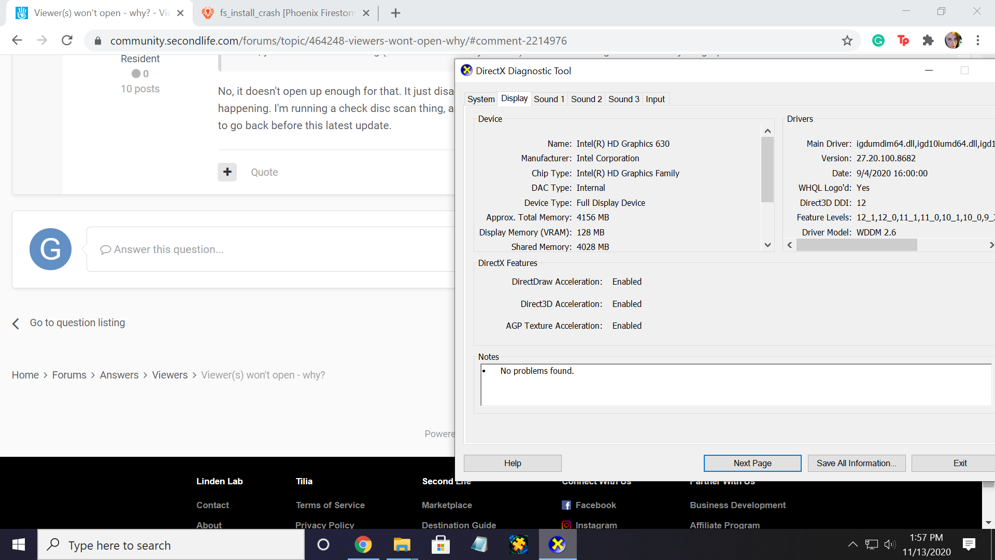995x560 pixels.
Task: Switch to the Input tab
Action: pos(656,99)
